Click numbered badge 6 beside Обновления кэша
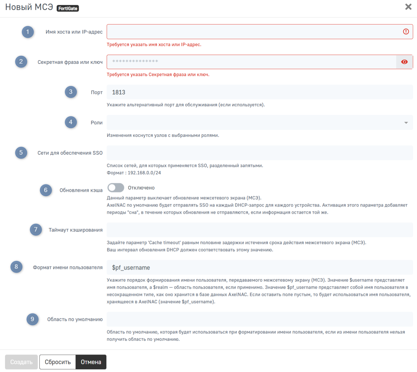417x372 pixels. click(x=46, y=190)
